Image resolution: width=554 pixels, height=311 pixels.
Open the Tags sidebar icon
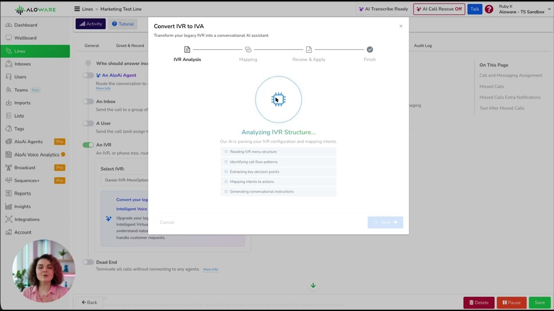9,129
